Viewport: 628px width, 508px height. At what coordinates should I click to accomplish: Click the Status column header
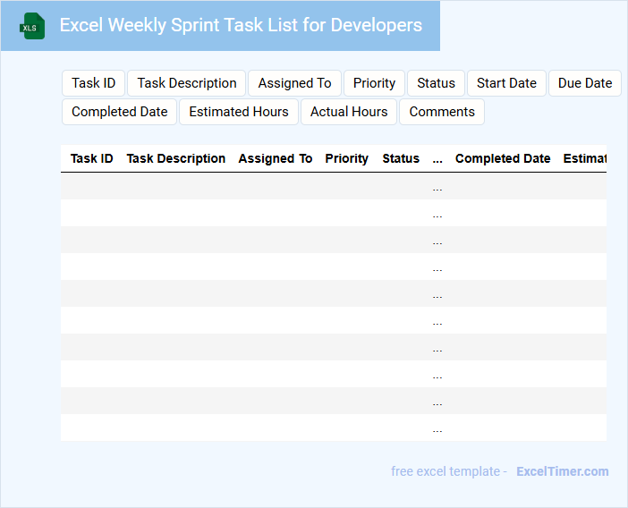(401, 158)
